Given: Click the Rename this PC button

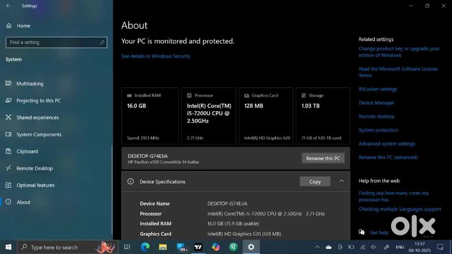Looking at the screenshot, I should (323, 158).
